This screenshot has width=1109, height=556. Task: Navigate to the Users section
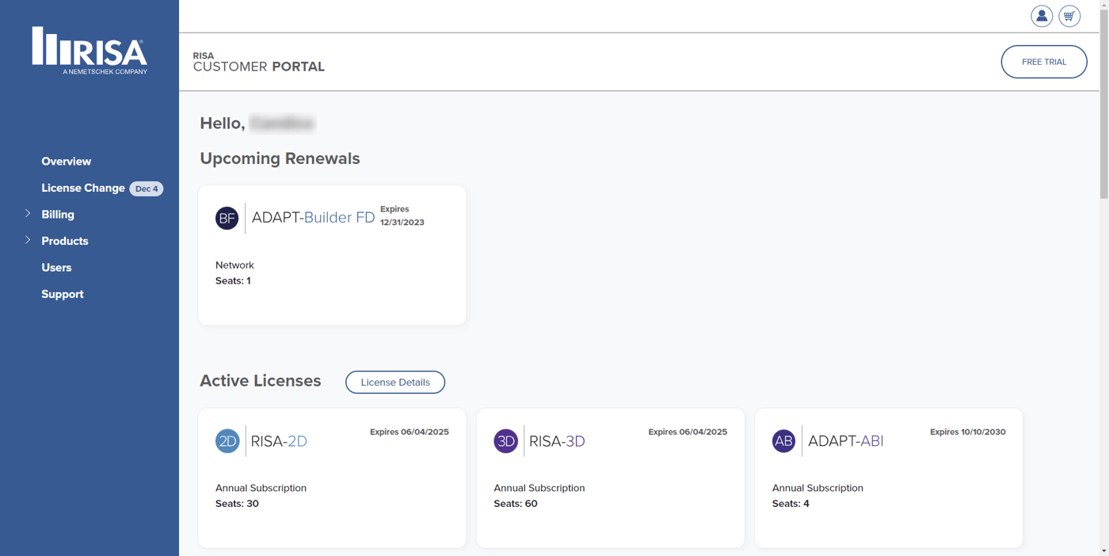tap(56, 268)
